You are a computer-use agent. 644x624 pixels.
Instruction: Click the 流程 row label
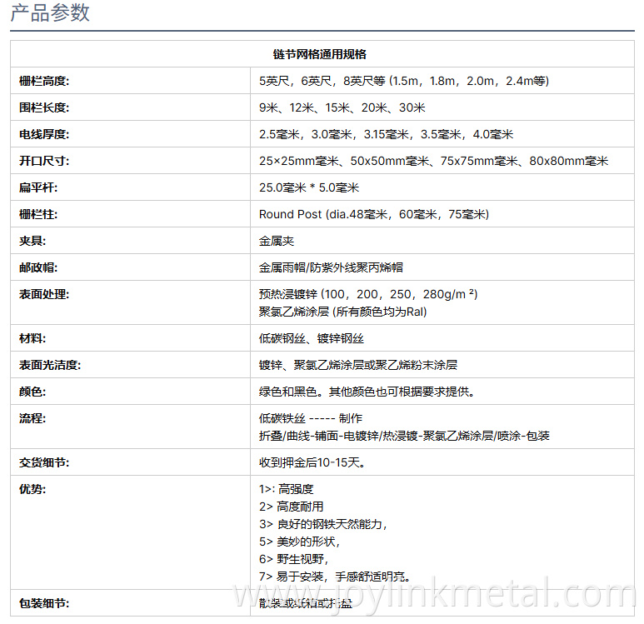pyautogui.click(x=32, y=418)
